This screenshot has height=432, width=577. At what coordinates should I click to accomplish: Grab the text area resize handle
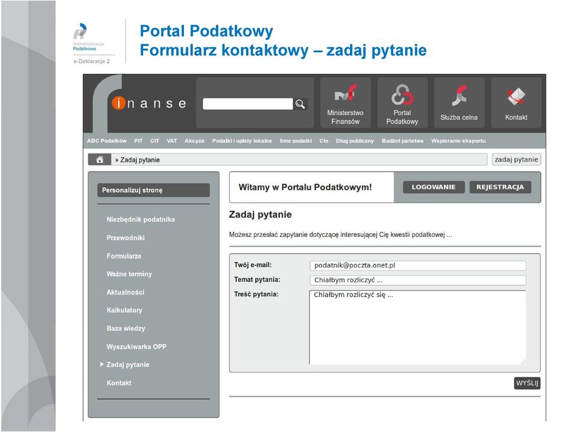click(523, 362)
